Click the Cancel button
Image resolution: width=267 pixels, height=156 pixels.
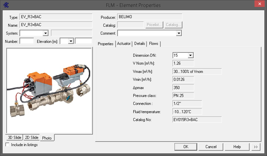pos(211,147)
